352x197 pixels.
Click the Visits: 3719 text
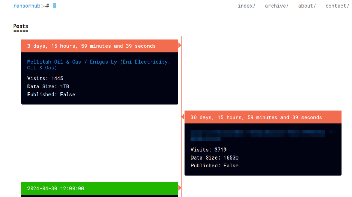point(208,150)
